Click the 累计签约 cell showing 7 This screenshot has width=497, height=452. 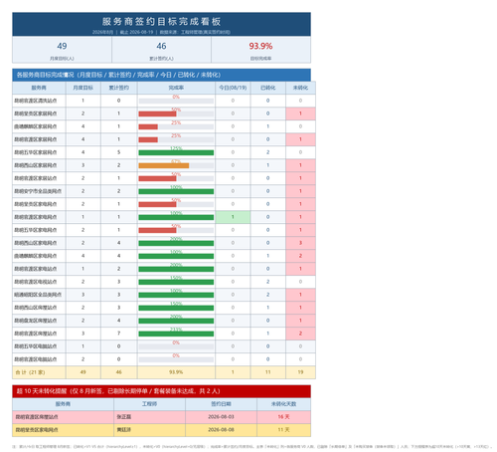118,334
